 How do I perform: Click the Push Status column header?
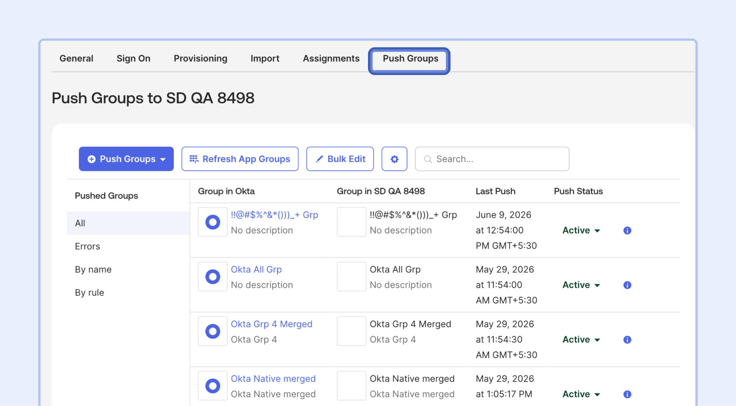578,191
